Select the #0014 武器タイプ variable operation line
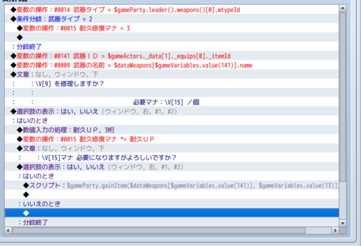Viewport: 361px width, 246px height. point(171,10)
